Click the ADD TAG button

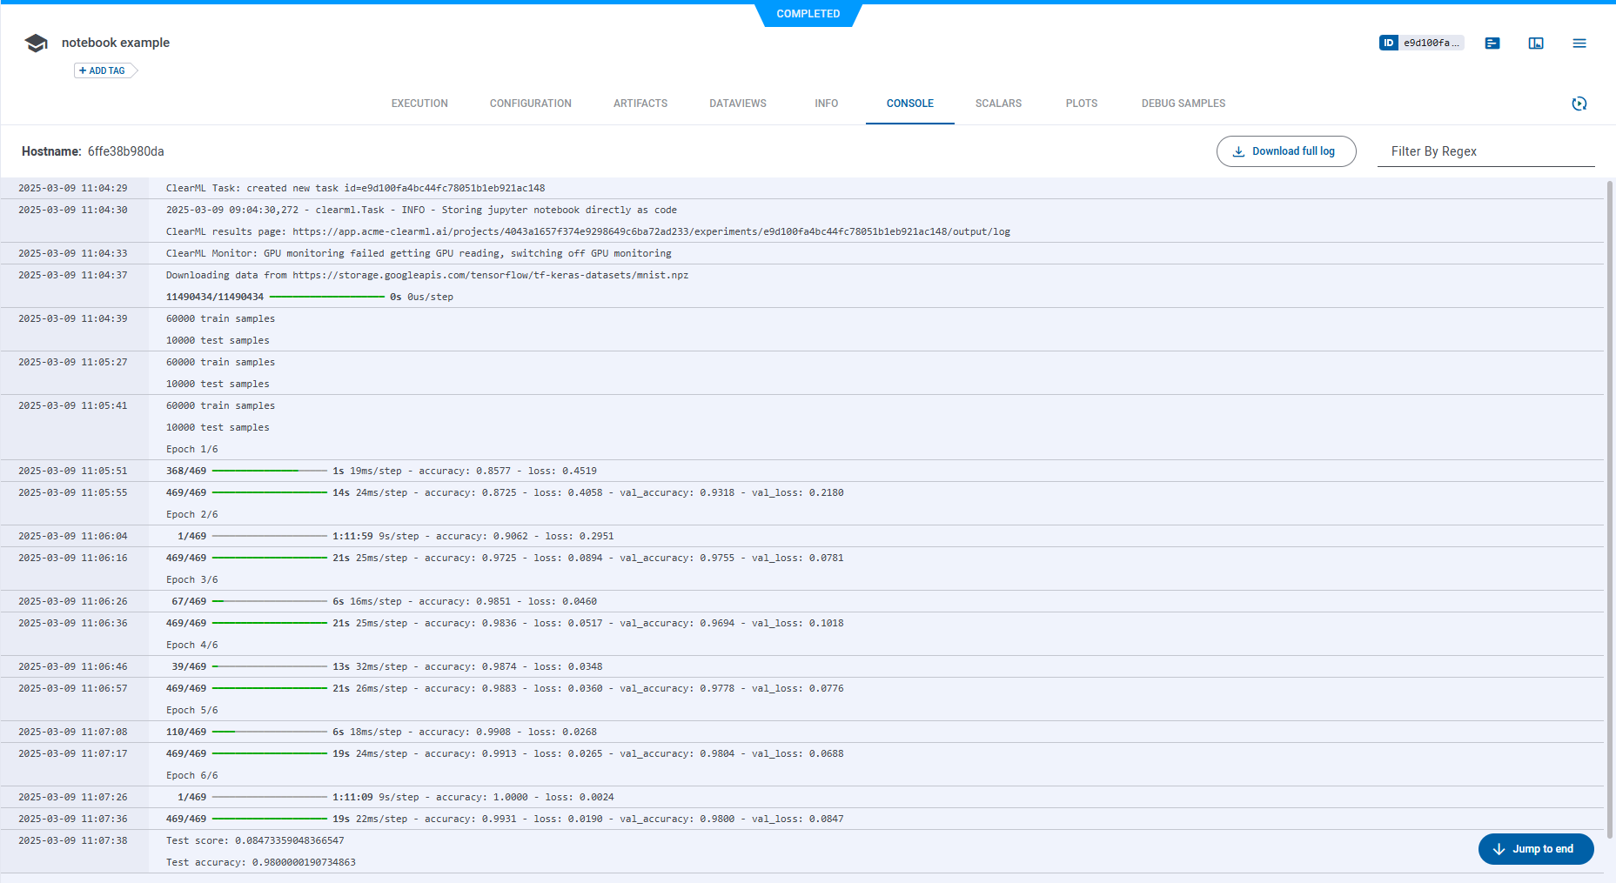click(x=103, y=70)
